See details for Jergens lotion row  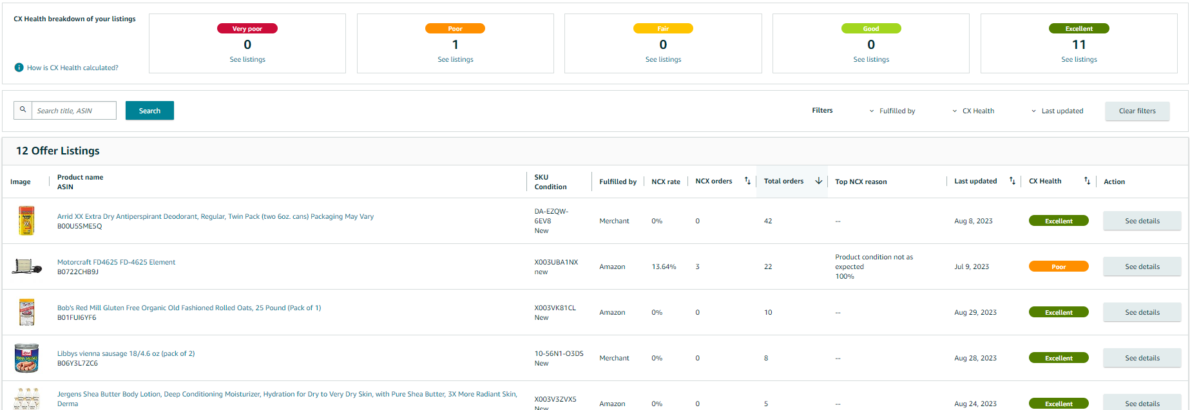tap(1142, 403)
